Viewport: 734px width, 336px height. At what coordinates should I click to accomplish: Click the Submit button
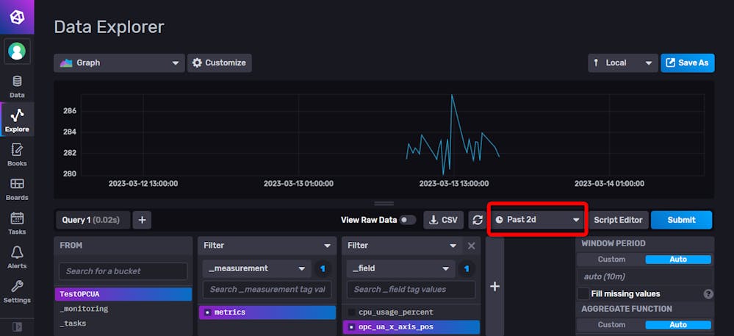click(x=681, y=220)
